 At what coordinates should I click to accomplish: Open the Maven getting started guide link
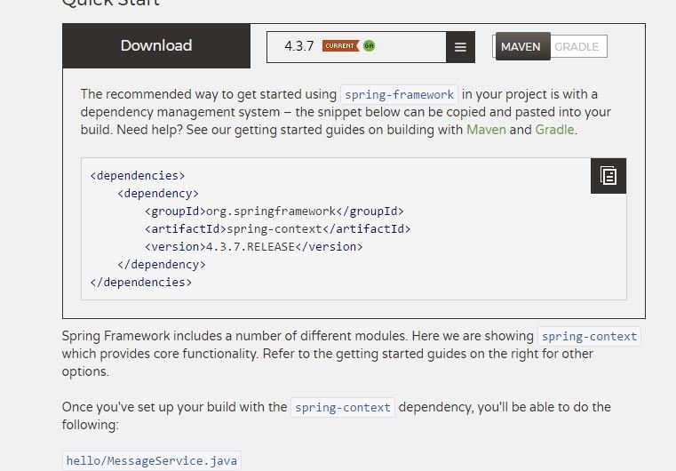486,130
